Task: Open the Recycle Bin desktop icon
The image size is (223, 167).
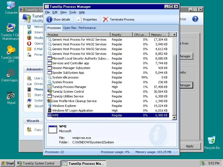Action: click(x=212, y=143)
